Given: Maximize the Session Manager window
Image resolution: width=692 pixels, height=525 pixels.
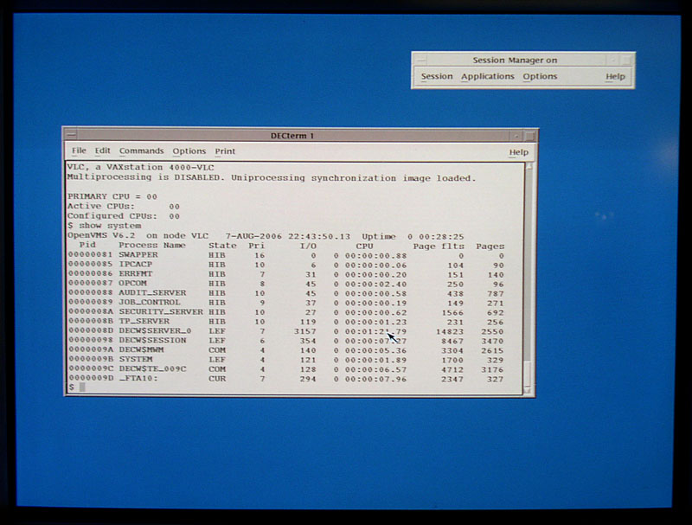Looking at the screenshot, I should tap(626, 61).
